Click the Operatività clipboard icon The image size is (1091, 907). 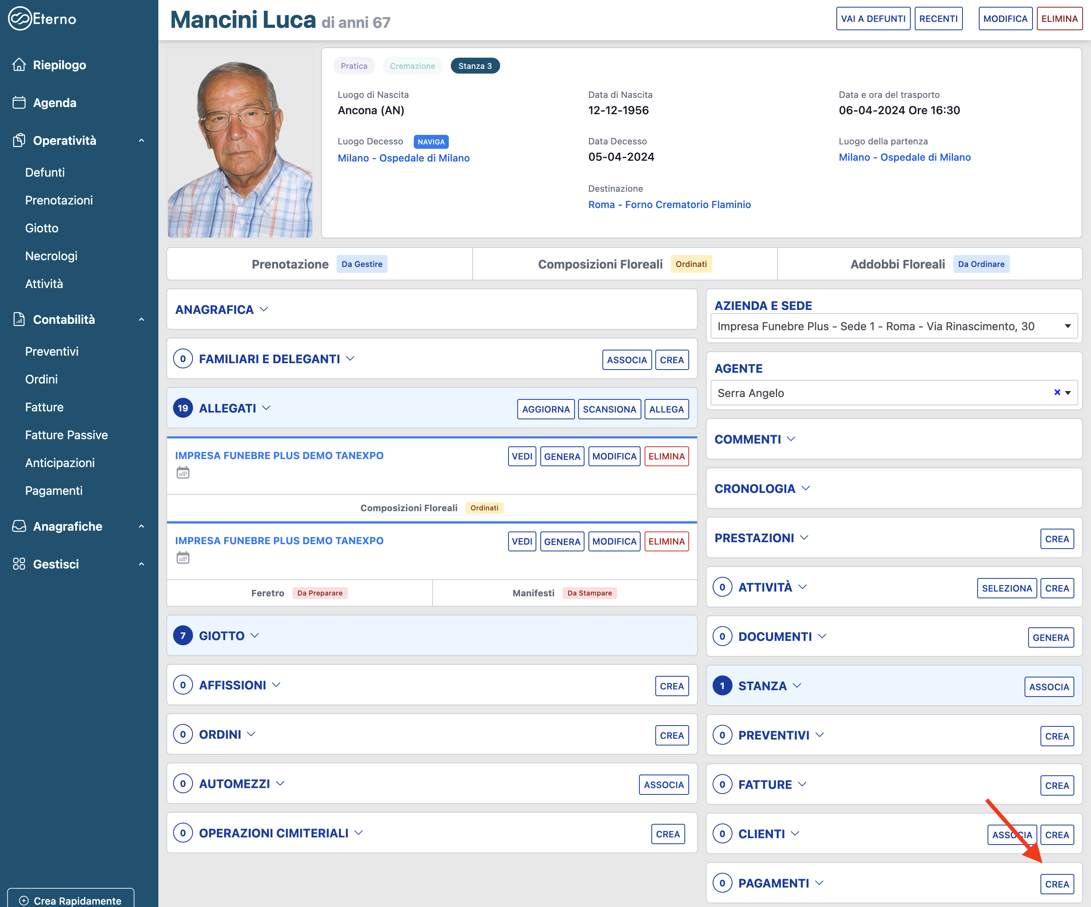(x=19, y=140)
